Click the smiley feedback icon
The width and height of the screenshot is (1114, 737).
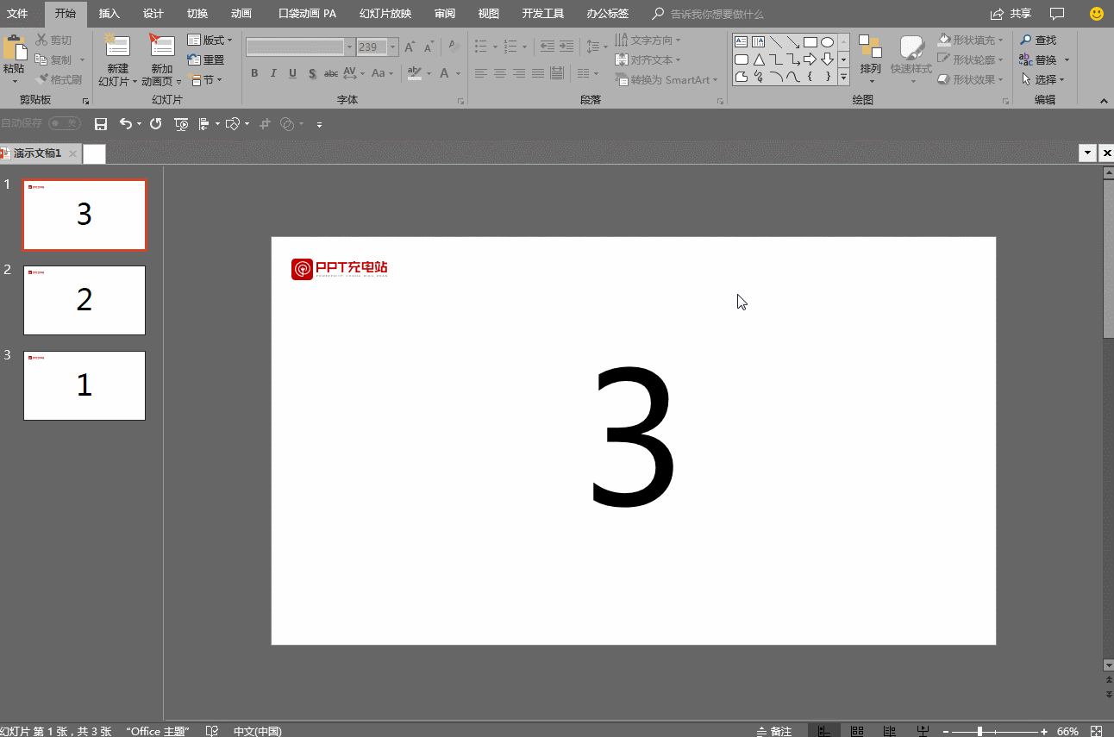1097,14
